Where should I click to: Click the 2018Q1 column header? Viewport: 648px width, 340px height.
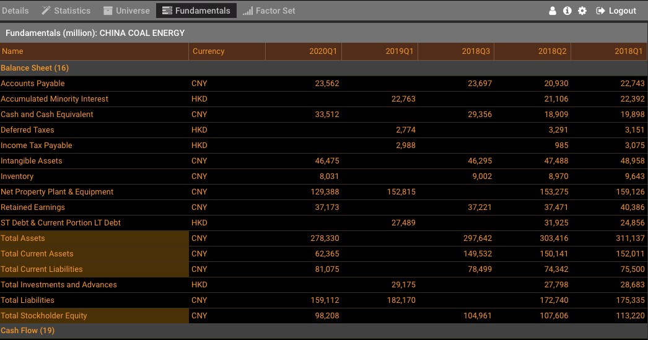[x=609, y=51]
